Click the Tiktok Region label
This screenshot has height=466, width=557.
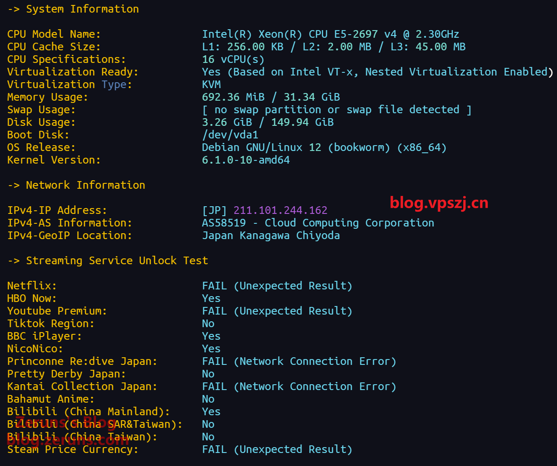[50, 324]
